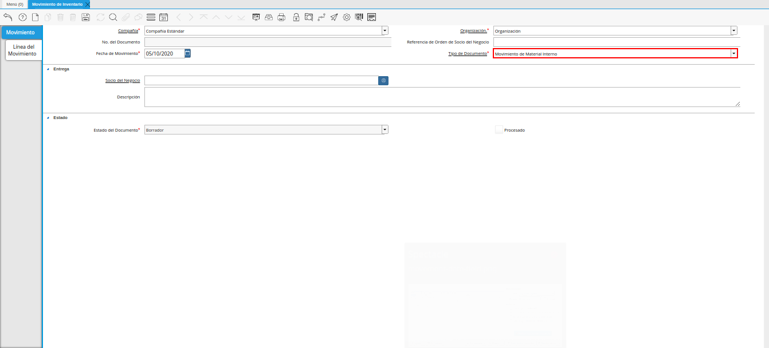Open the Compañía dropdown arrow
769x348 pixels.
click(x=385, y=31)
